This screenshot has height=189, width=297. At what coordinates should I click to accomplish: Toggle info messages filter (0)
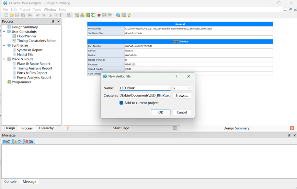(x=7, y=142)
